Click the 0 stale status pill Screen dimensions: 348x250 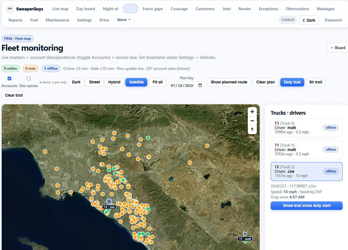coord(30,68)
